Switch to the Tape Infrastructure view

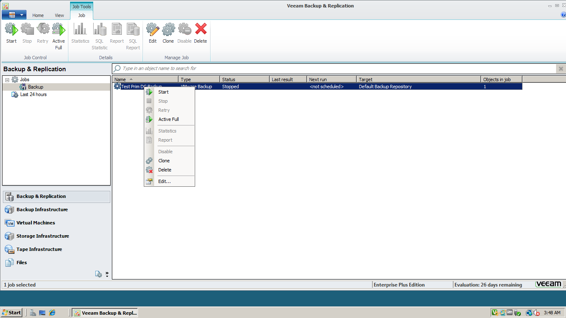(39, 249)
